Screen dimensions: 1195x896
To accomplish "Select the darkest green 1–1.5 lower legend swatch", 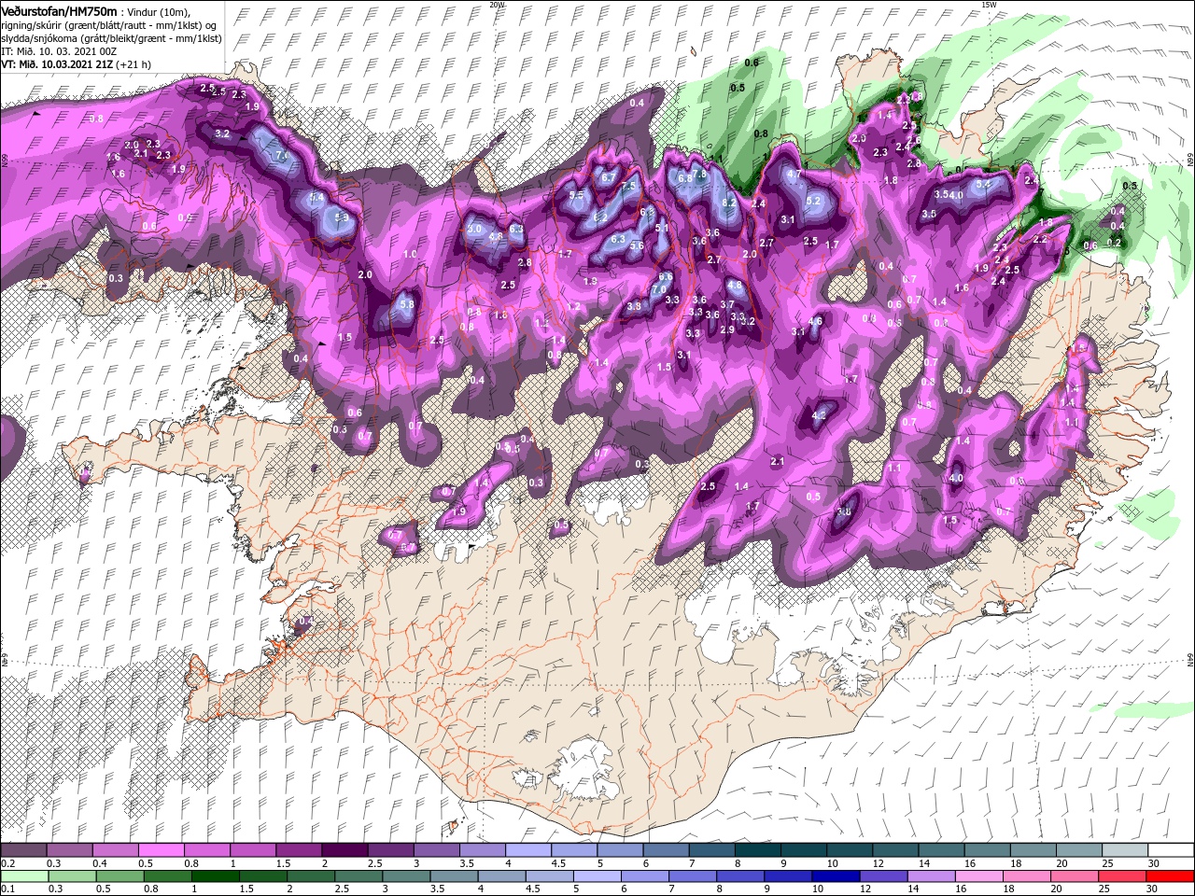I will click(216, 875).
